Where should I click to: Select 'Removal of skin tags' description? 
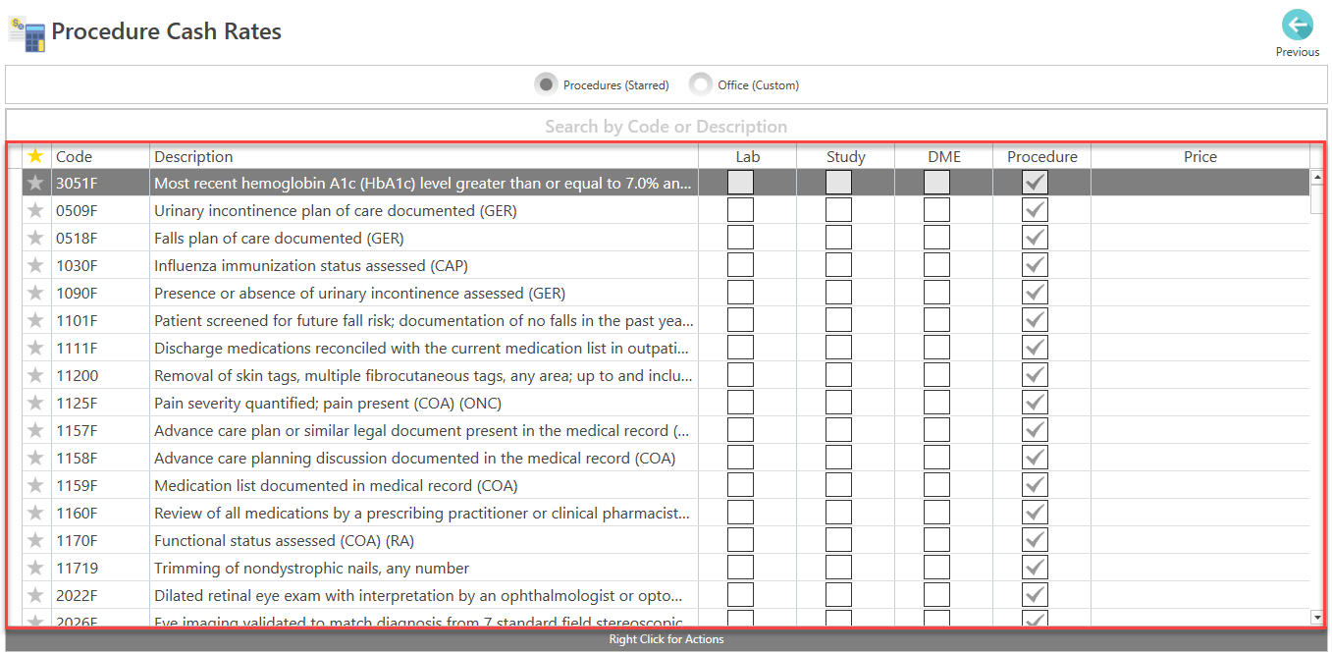tap(424, 375)
